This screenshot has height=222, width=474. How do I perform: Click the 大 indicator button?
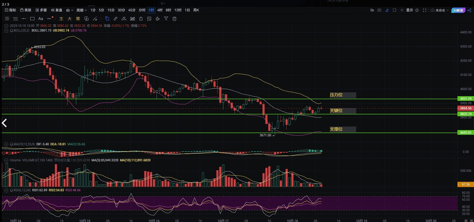70,19
